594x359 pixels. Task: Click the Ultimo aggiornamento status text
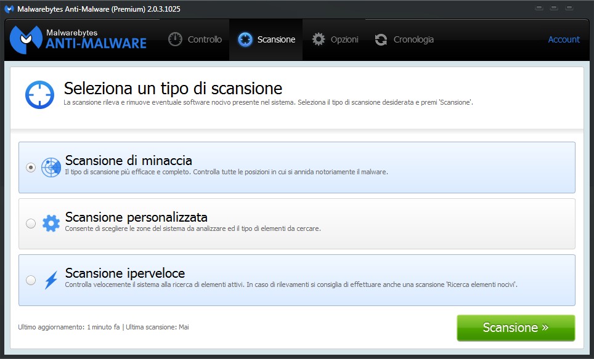click(x=68, y=327)
